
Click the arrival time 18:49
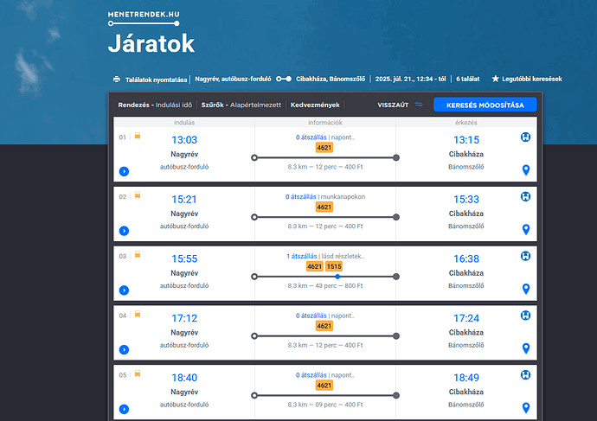466,377
